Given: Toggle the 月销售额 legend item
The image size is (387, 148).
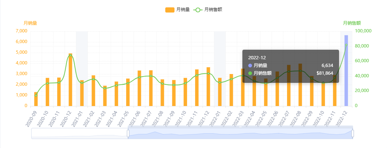Looking at the screenshot, I should [x=208, y=10].
